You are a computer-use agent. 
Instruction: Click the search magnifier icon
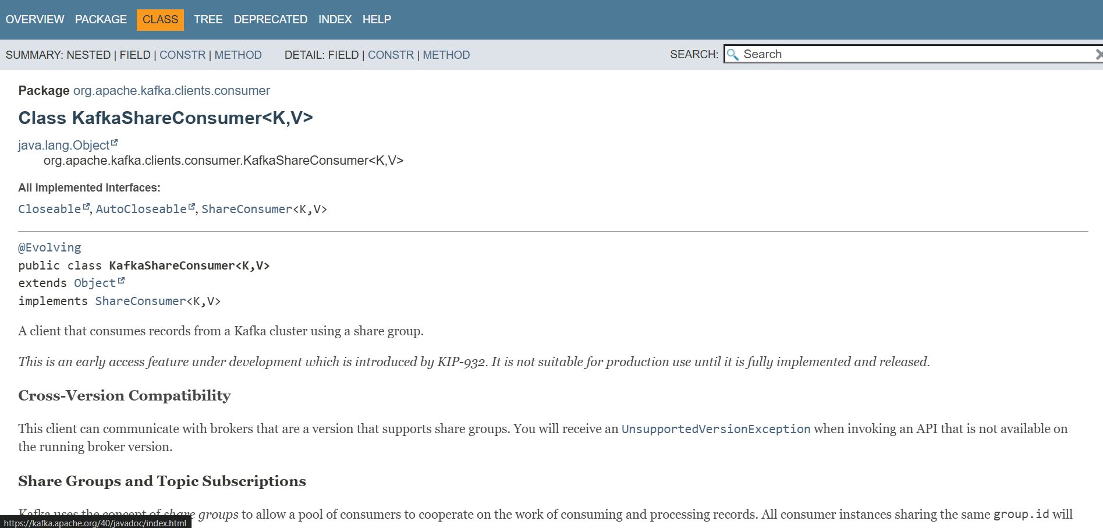pyautogui.click(x=733, y=54)
